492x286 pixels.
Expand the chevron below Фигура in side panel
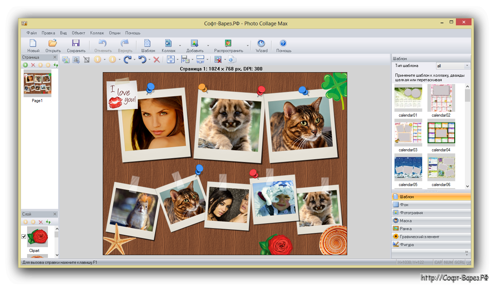click(x=467, y=253)
